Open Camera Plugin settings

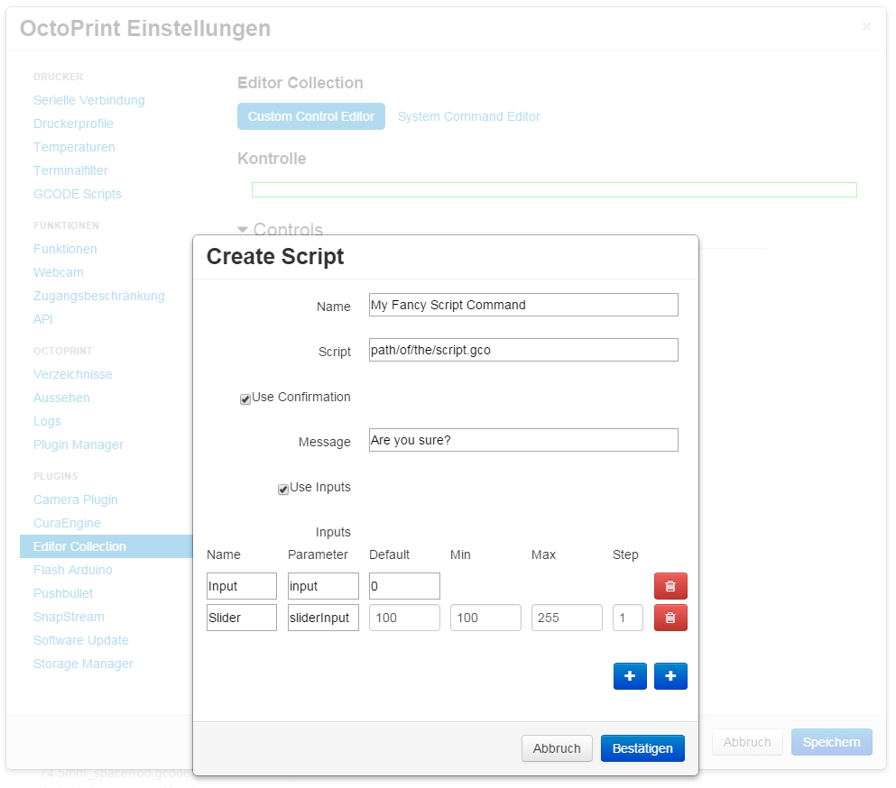(76, 499)
